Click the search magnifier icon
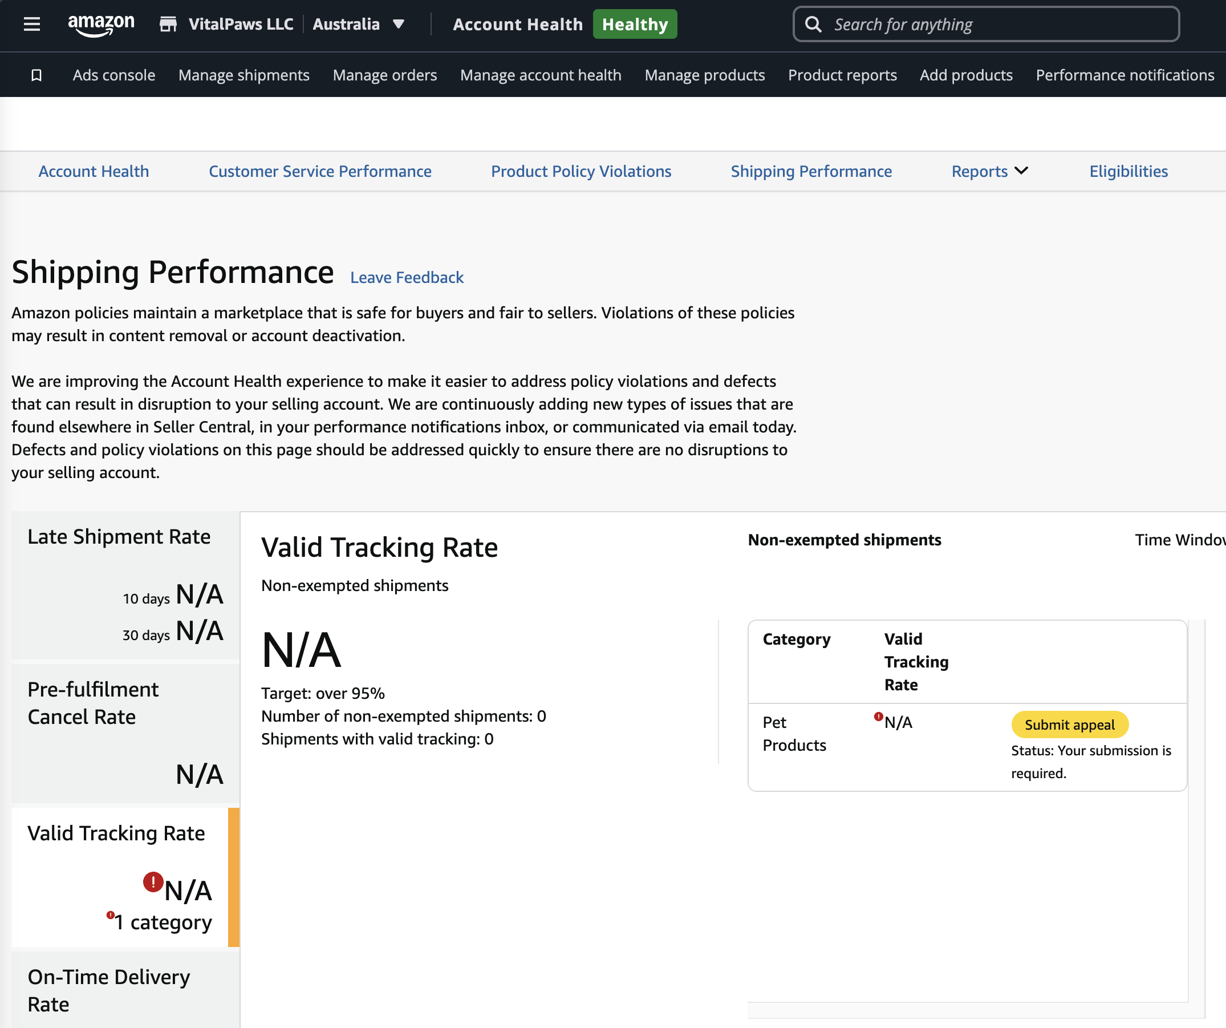Screen dimensions: 1226x1028 pyautogui.click(x=813, y=25)
